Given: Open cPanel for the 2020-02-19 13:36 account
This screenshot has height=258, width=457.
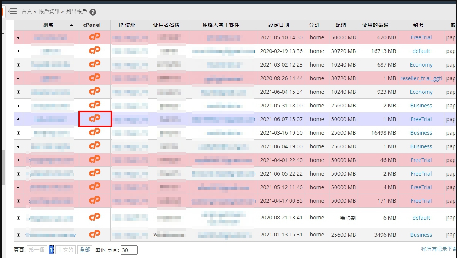Looking at the screenshot, I should (95, 51).
